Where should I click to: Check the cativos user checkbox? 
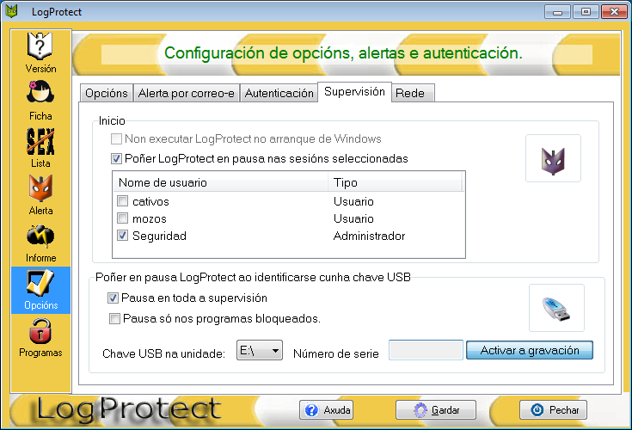(x=122, y=201)
